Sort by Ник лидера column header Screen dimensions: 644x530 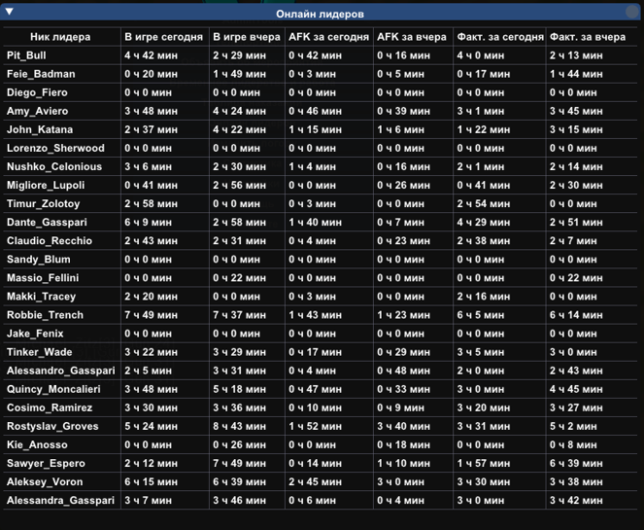click(60, 37)
